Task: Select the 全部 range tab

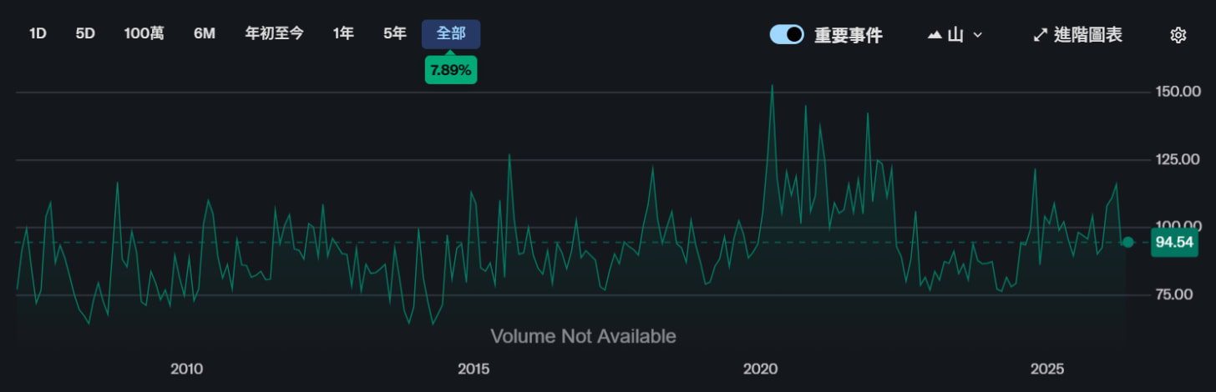Action: tap(451, 34)
